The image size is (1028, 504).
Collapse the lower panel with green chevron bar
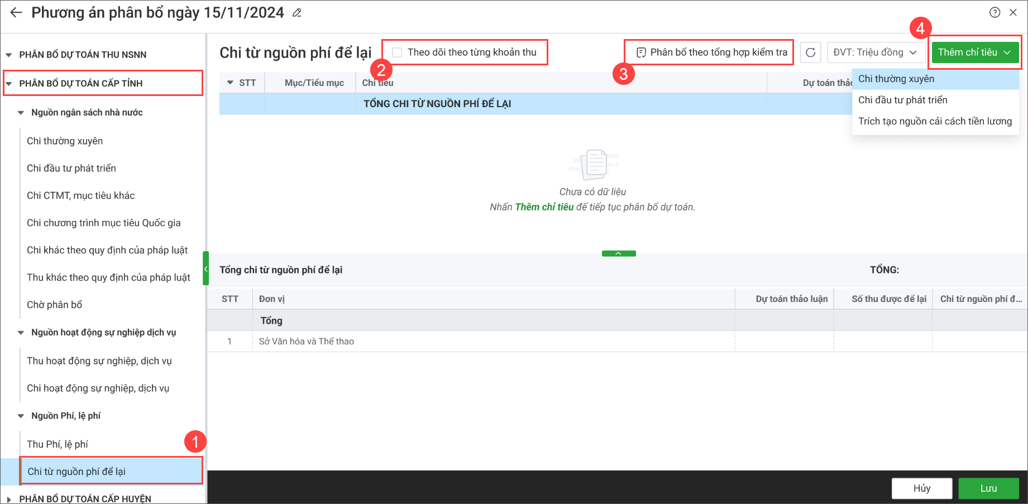619,253
